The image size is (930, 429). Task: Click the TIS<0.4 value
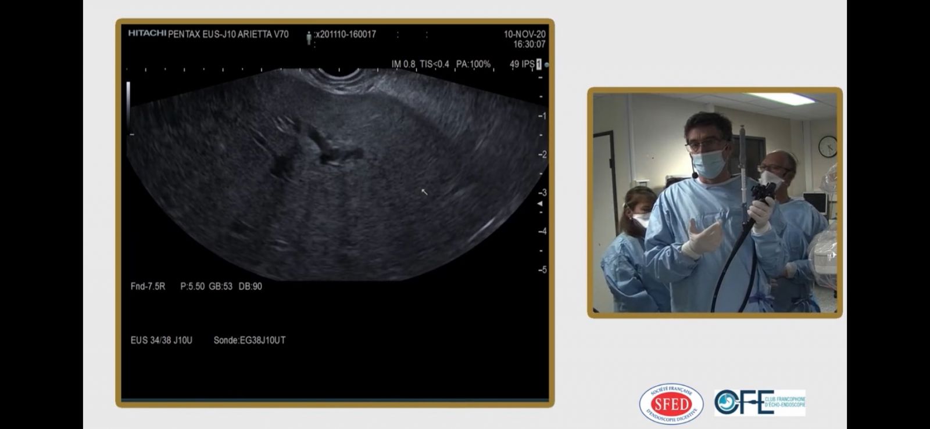(434, 64)
